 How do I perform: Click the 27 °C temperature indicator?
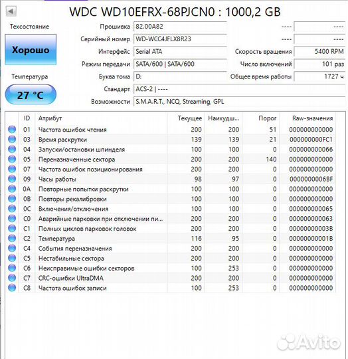tap(31, 94)
